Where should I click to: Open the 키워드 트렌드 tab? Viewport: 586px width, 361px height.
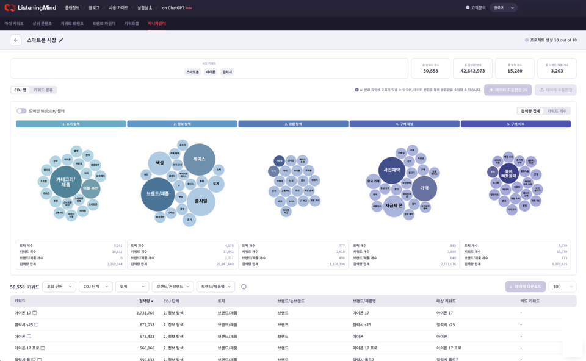click(x=72, y=23)
